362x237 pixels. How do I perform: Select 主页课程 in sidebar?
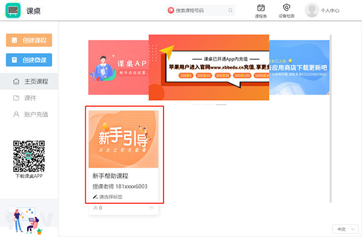[29, 81]
